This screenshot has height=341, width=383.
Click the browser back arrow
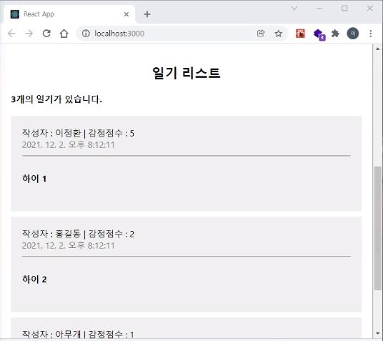coord(11,34)
